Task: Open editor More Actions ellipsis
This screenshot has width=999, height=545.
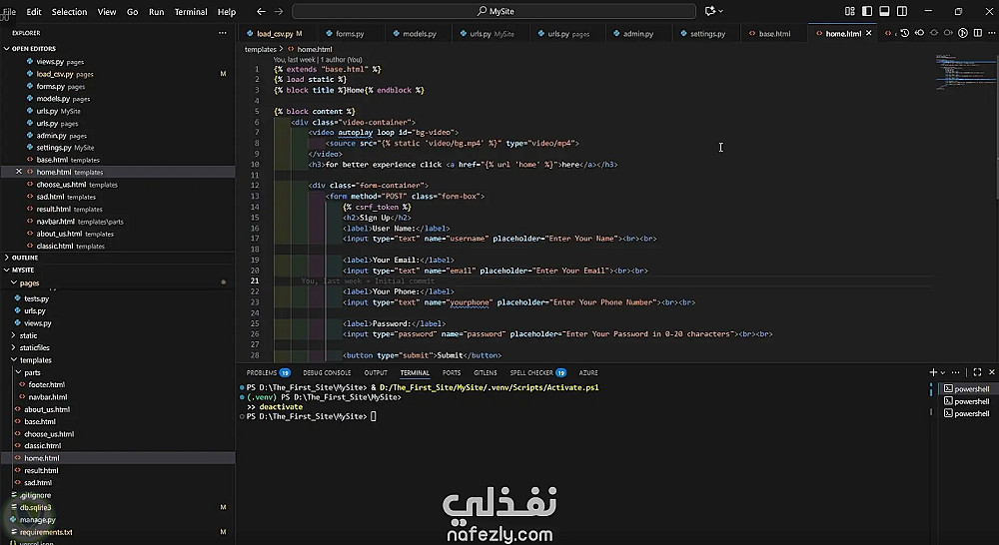Action: (x=991, y=33)
